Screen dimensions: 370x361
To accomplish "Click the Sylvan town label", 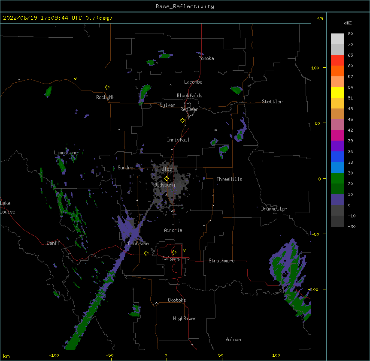I will pyautogui.click(x=167, y=105).
